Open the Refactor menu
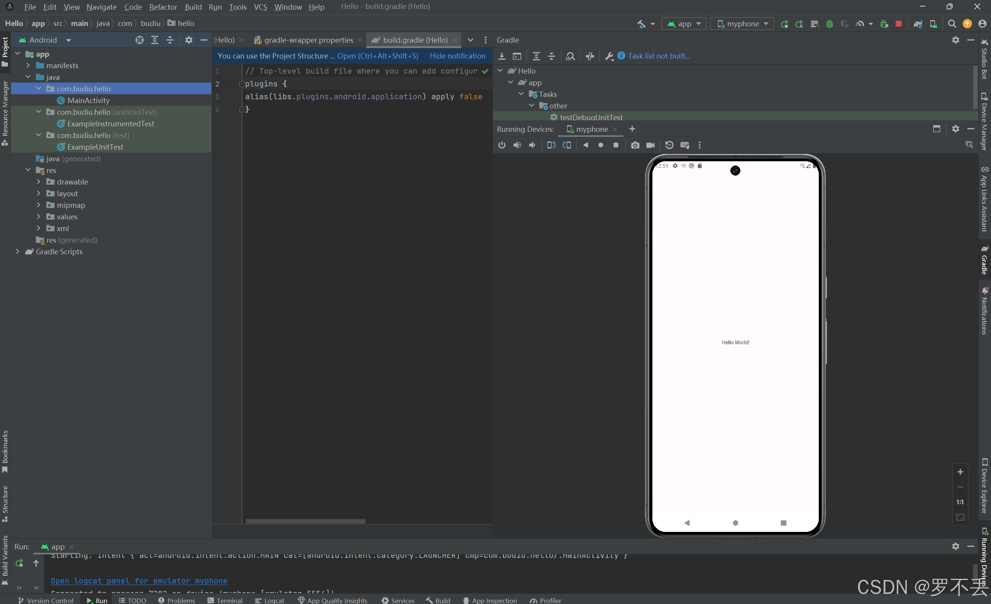The width and height of the screenshot is (991, 604). [x=163, y=7]
